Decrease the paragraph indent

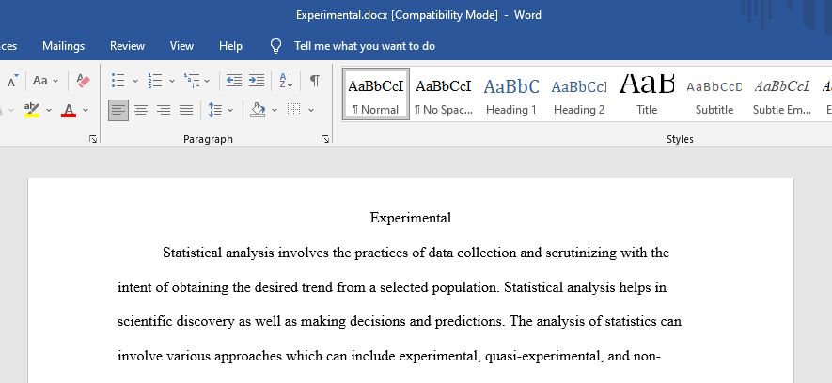234,81
